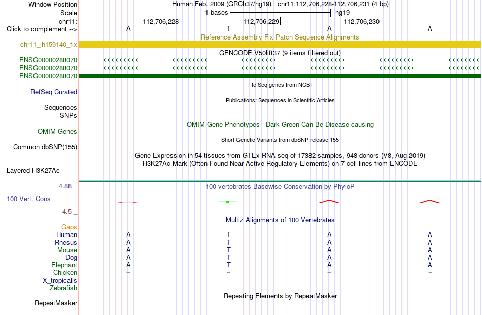Click position marker 112,706,229

coord(261,21)
